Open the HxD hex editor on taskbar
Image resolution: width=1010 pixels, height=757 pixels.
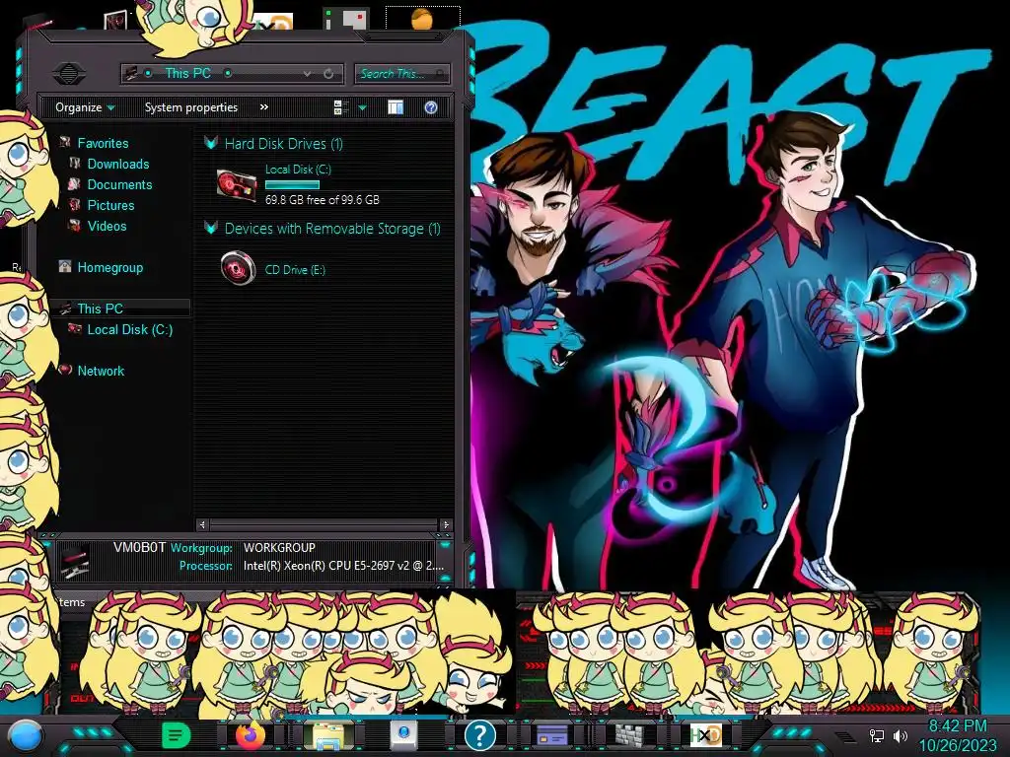705,734
